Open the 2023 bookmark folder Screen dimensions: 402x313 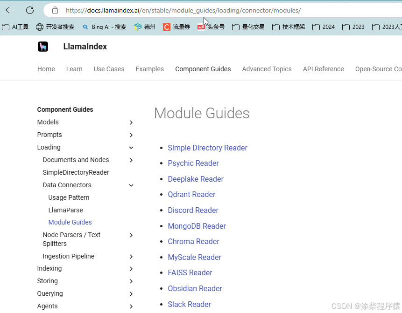click(x=353, y=27)
